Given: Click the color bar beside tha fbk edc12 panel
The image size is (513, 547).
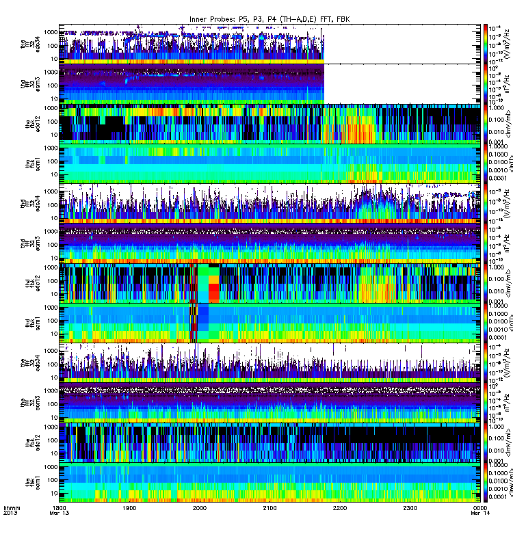Looking at the screenshot, I should pyautogui.click(x=486, y=124).
